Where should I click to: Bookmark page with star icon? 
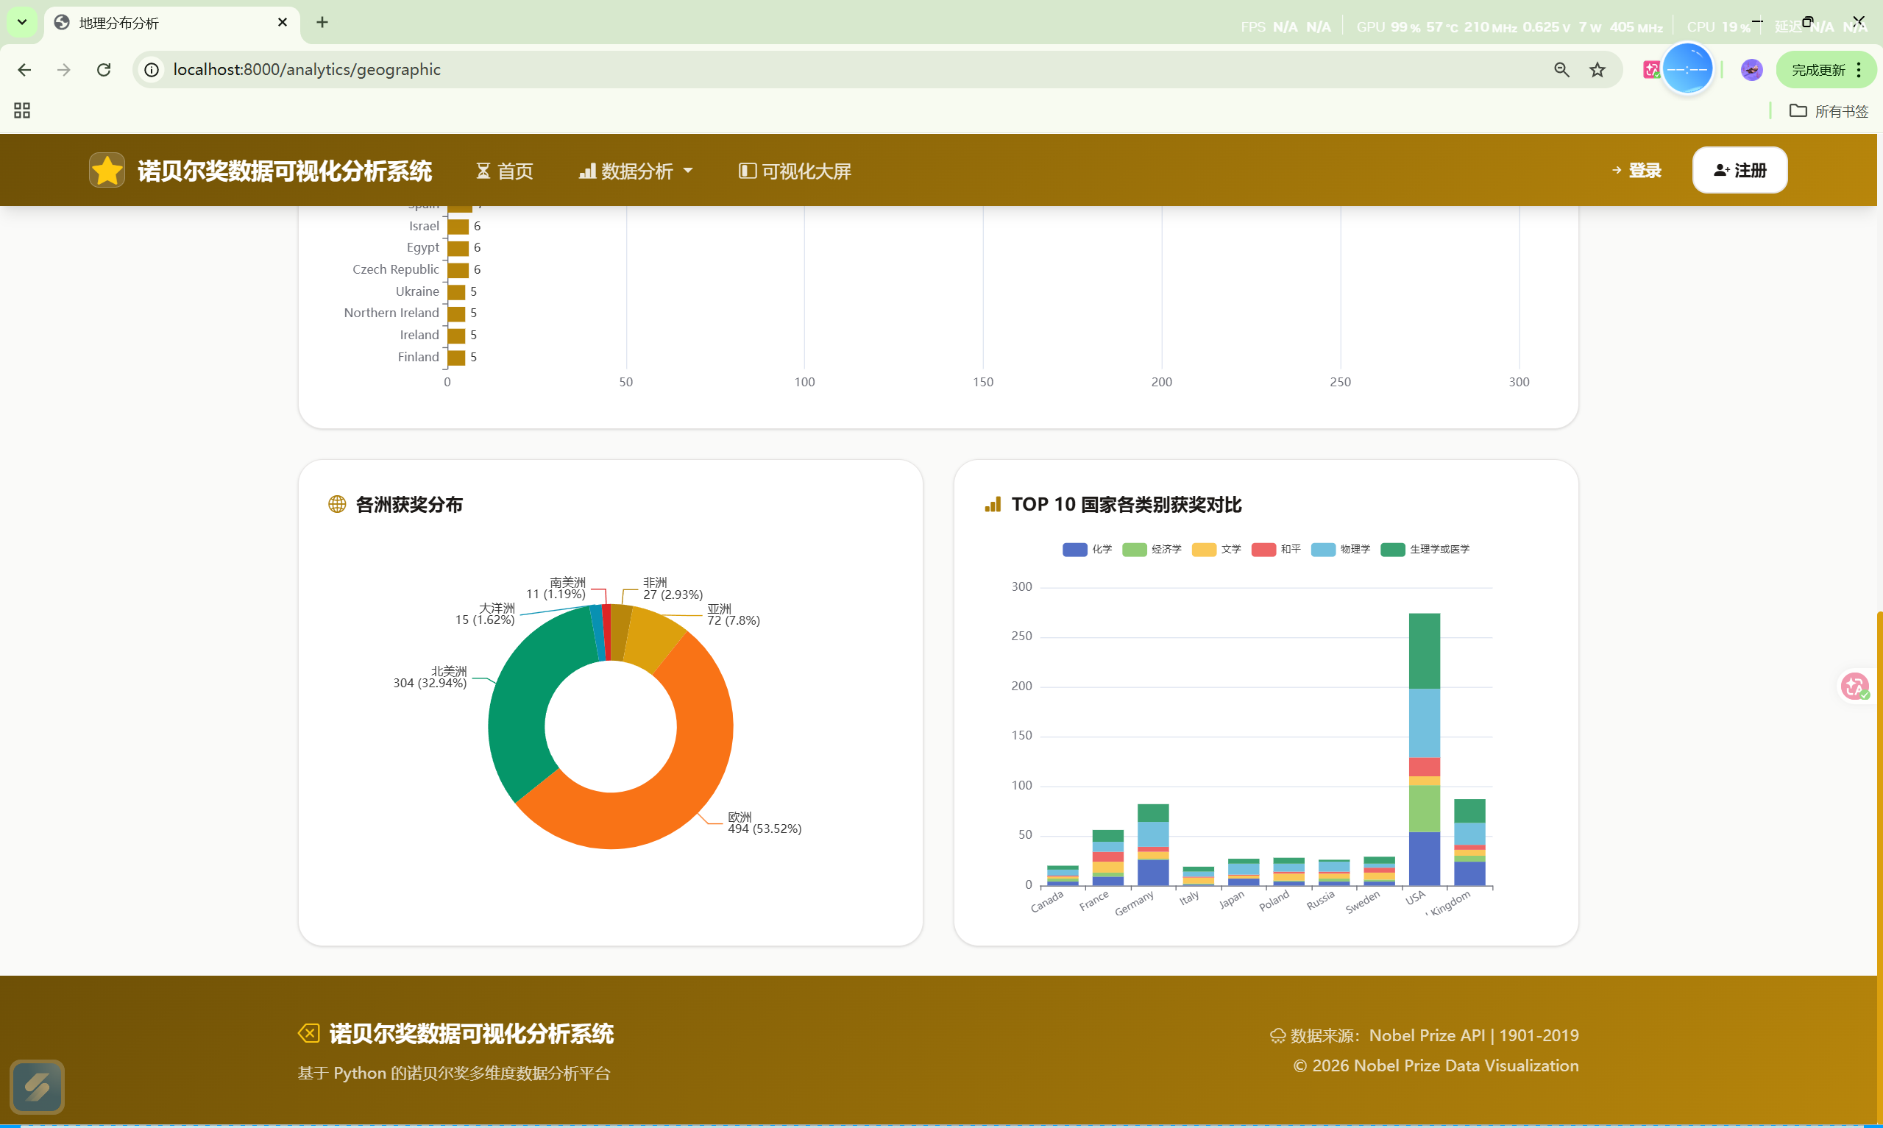(1597, 70)
